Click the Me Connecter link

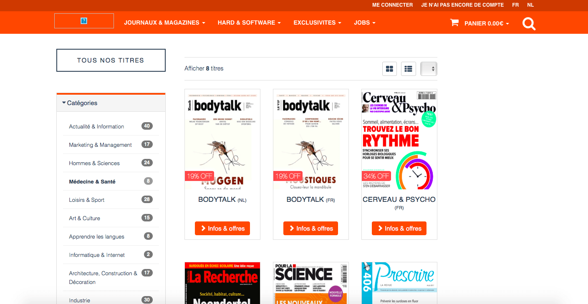392,5
